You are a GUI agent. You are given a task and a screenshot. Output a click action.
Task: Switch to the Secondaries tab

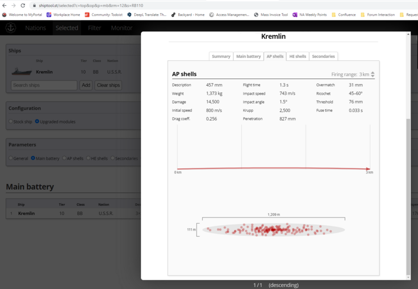[323, 56]
